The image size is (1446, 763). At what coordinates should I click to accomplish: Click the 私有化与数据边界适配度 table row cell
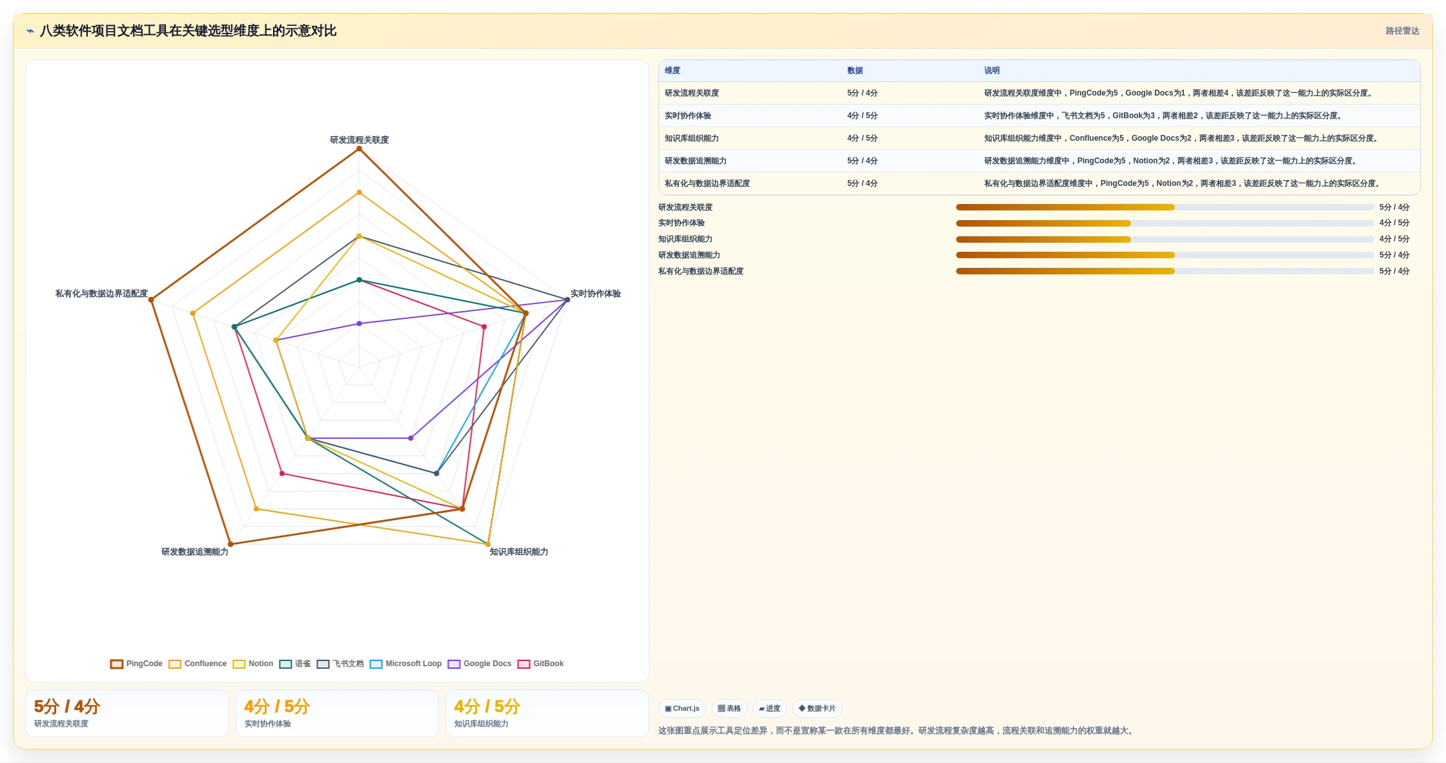(x=708, y=183)
